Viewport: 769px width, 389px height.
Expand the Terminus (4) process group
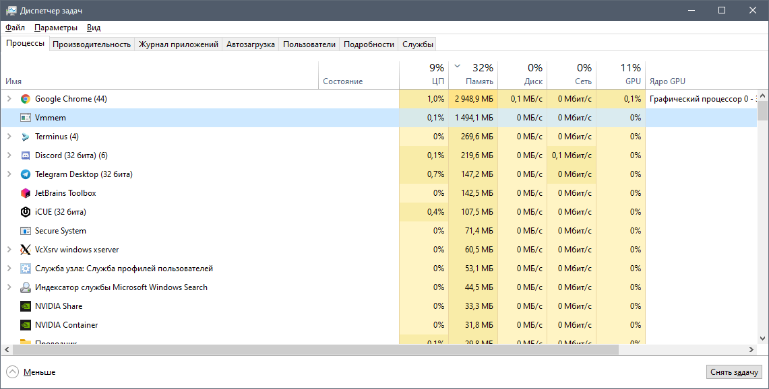coord(9,137)
